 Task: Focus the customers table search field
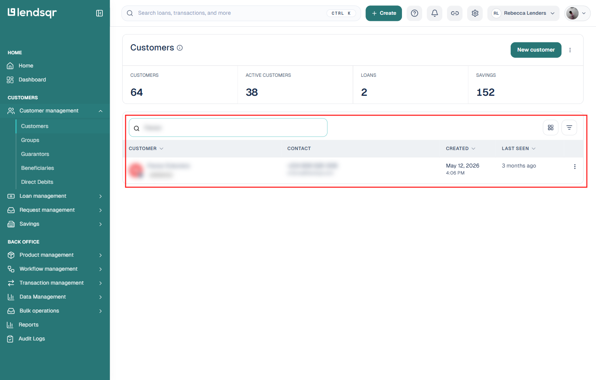228,128
